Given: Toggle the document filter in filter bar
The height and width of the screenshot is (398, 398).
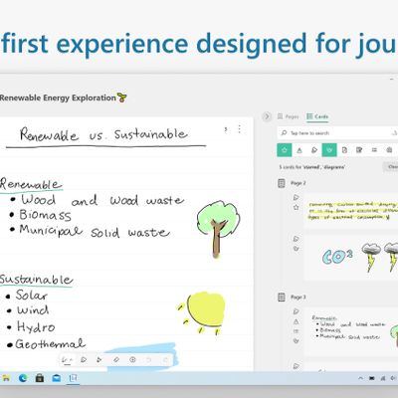Looking at the screenshot, I should [344, 150].
